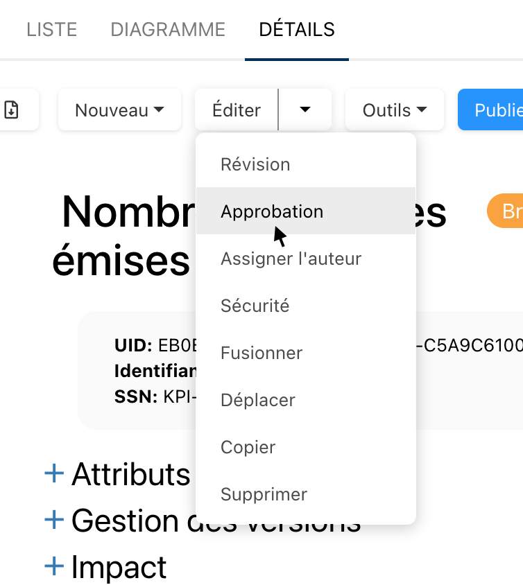This screenshot has width=523, height=585.
Task: Switch to the Liste tab
Action: (51, 30)
